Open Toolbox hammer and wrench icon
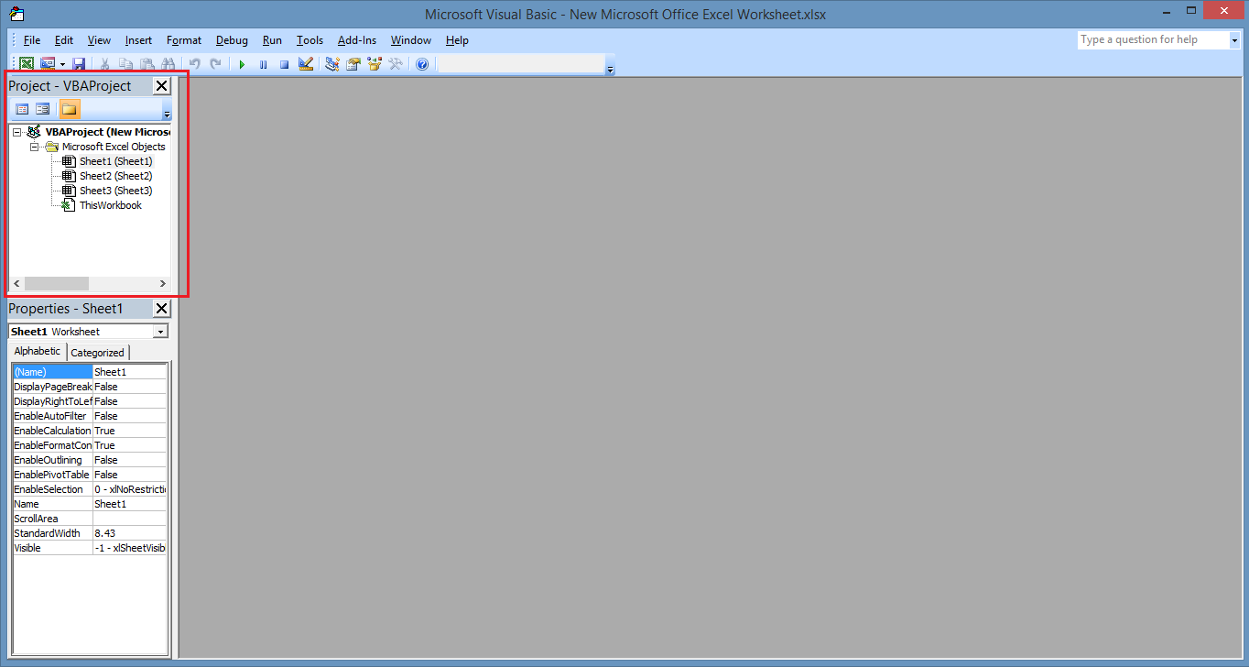 click(x=396, y=64)
